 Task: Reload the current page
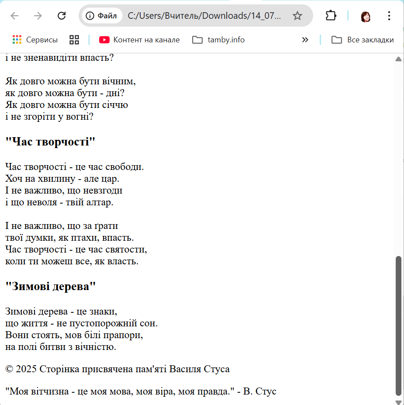(x=62, y=16)
